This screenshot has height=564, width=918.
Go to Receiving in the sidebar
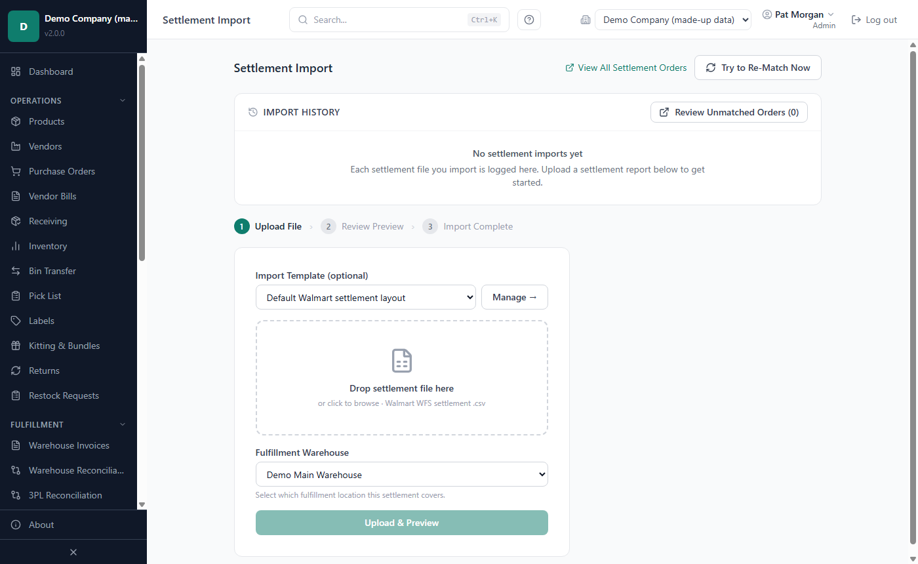tap(68, 221)
